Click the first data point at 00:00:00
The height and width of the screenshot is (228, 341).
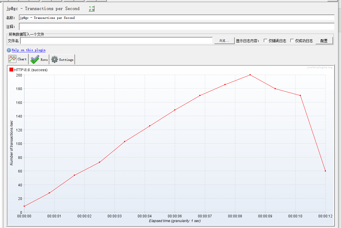coord(24,206)
